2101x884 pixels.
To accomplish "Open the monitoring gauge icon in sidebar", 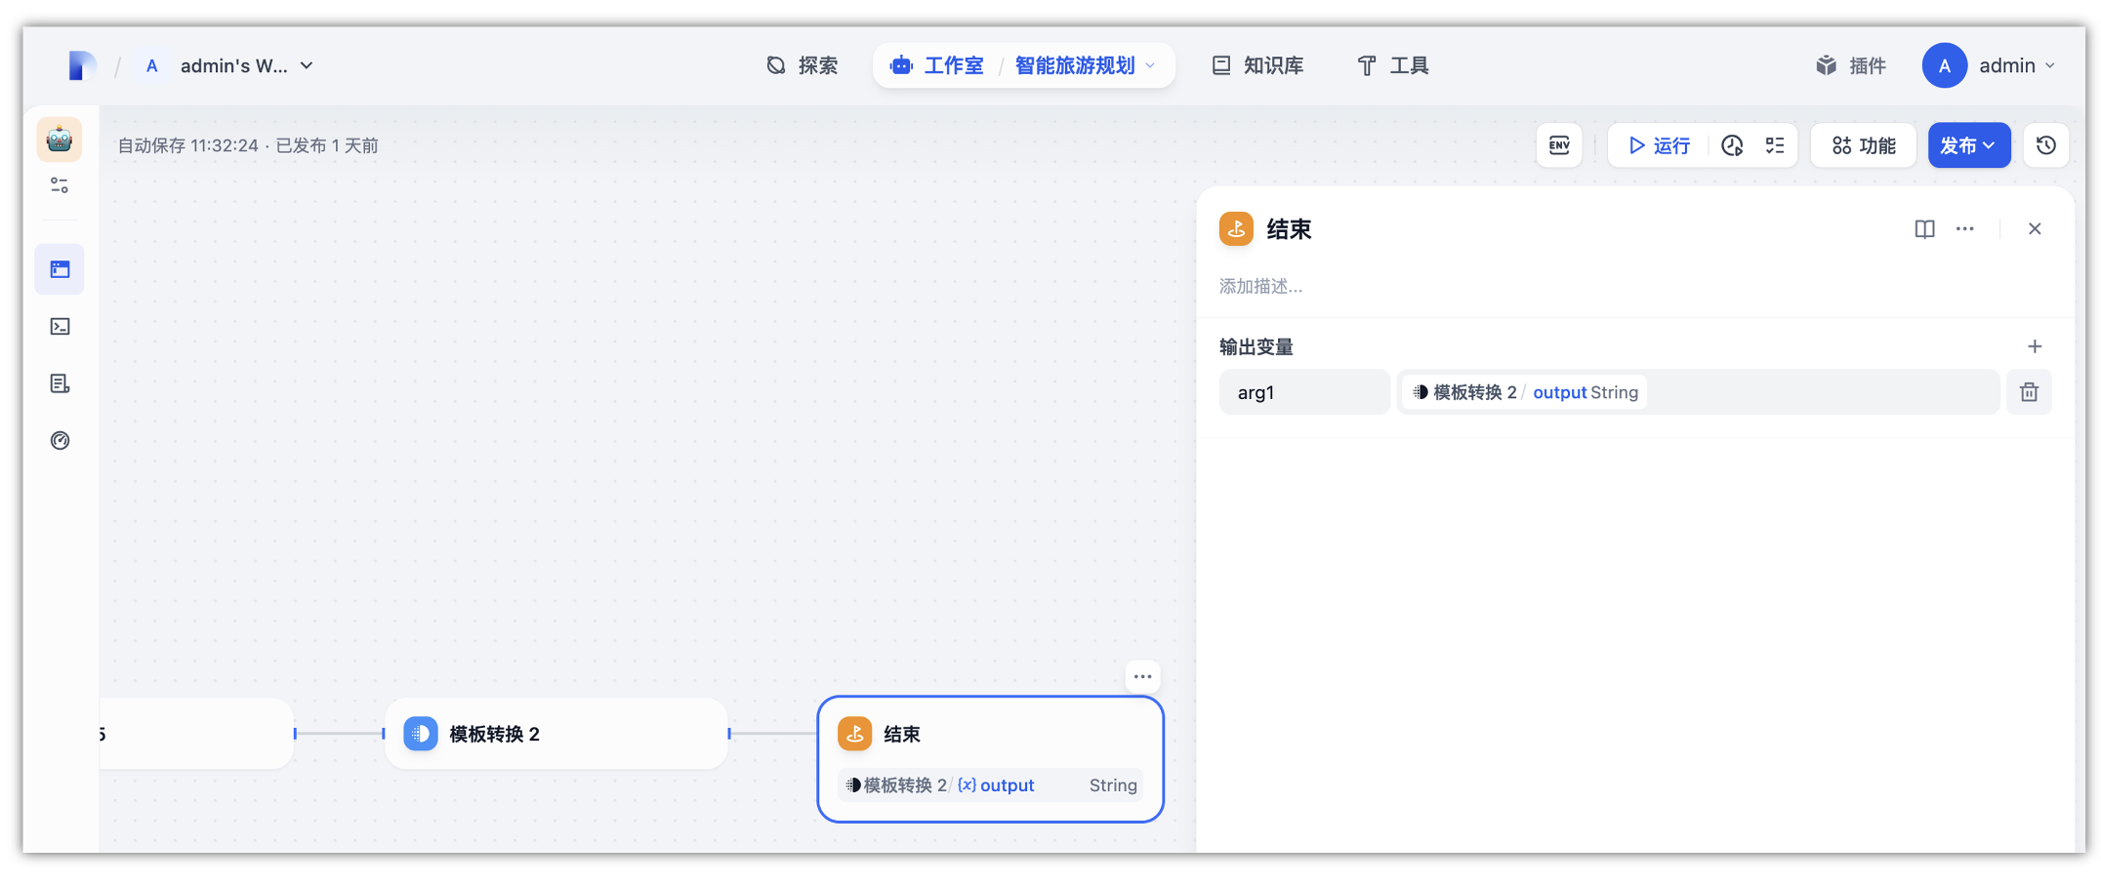I will coord(60,441).
